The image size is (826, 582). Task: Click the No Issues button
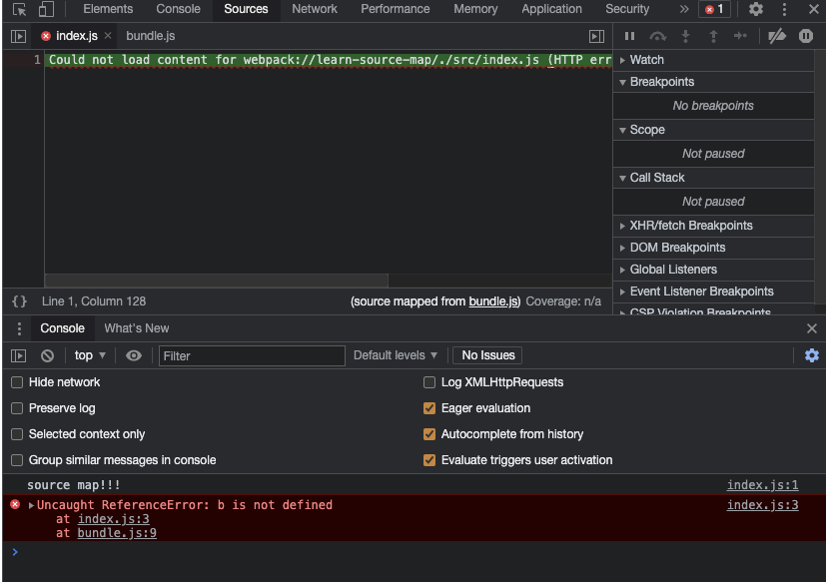pyautogui.click(x=487, y=355)
